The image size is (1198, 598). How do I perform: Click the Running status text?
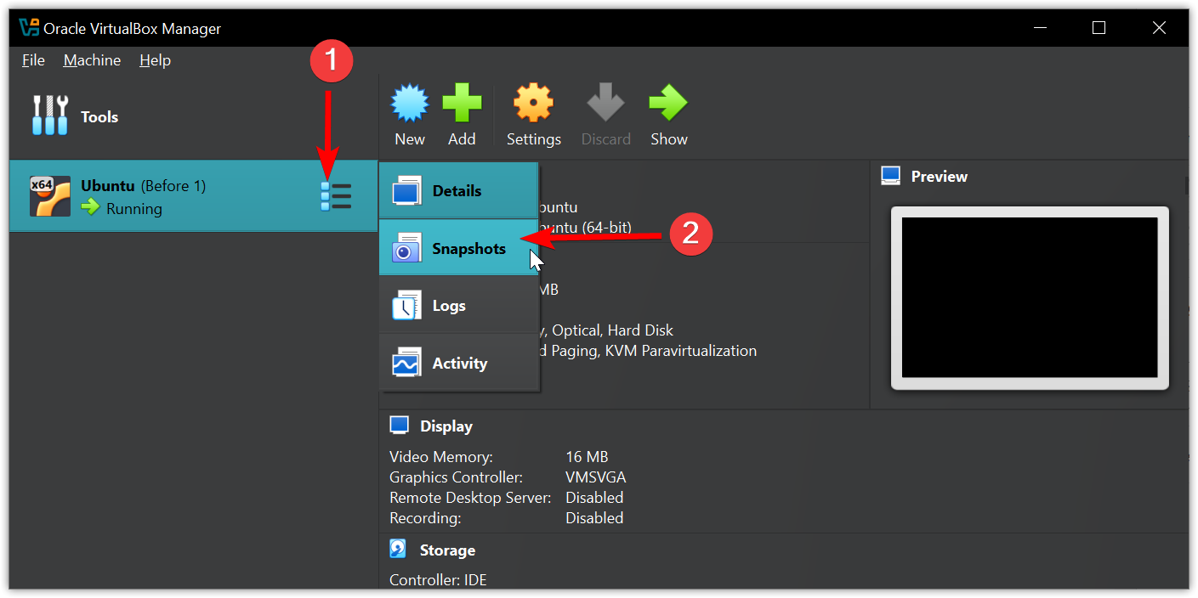pos(133,208)
